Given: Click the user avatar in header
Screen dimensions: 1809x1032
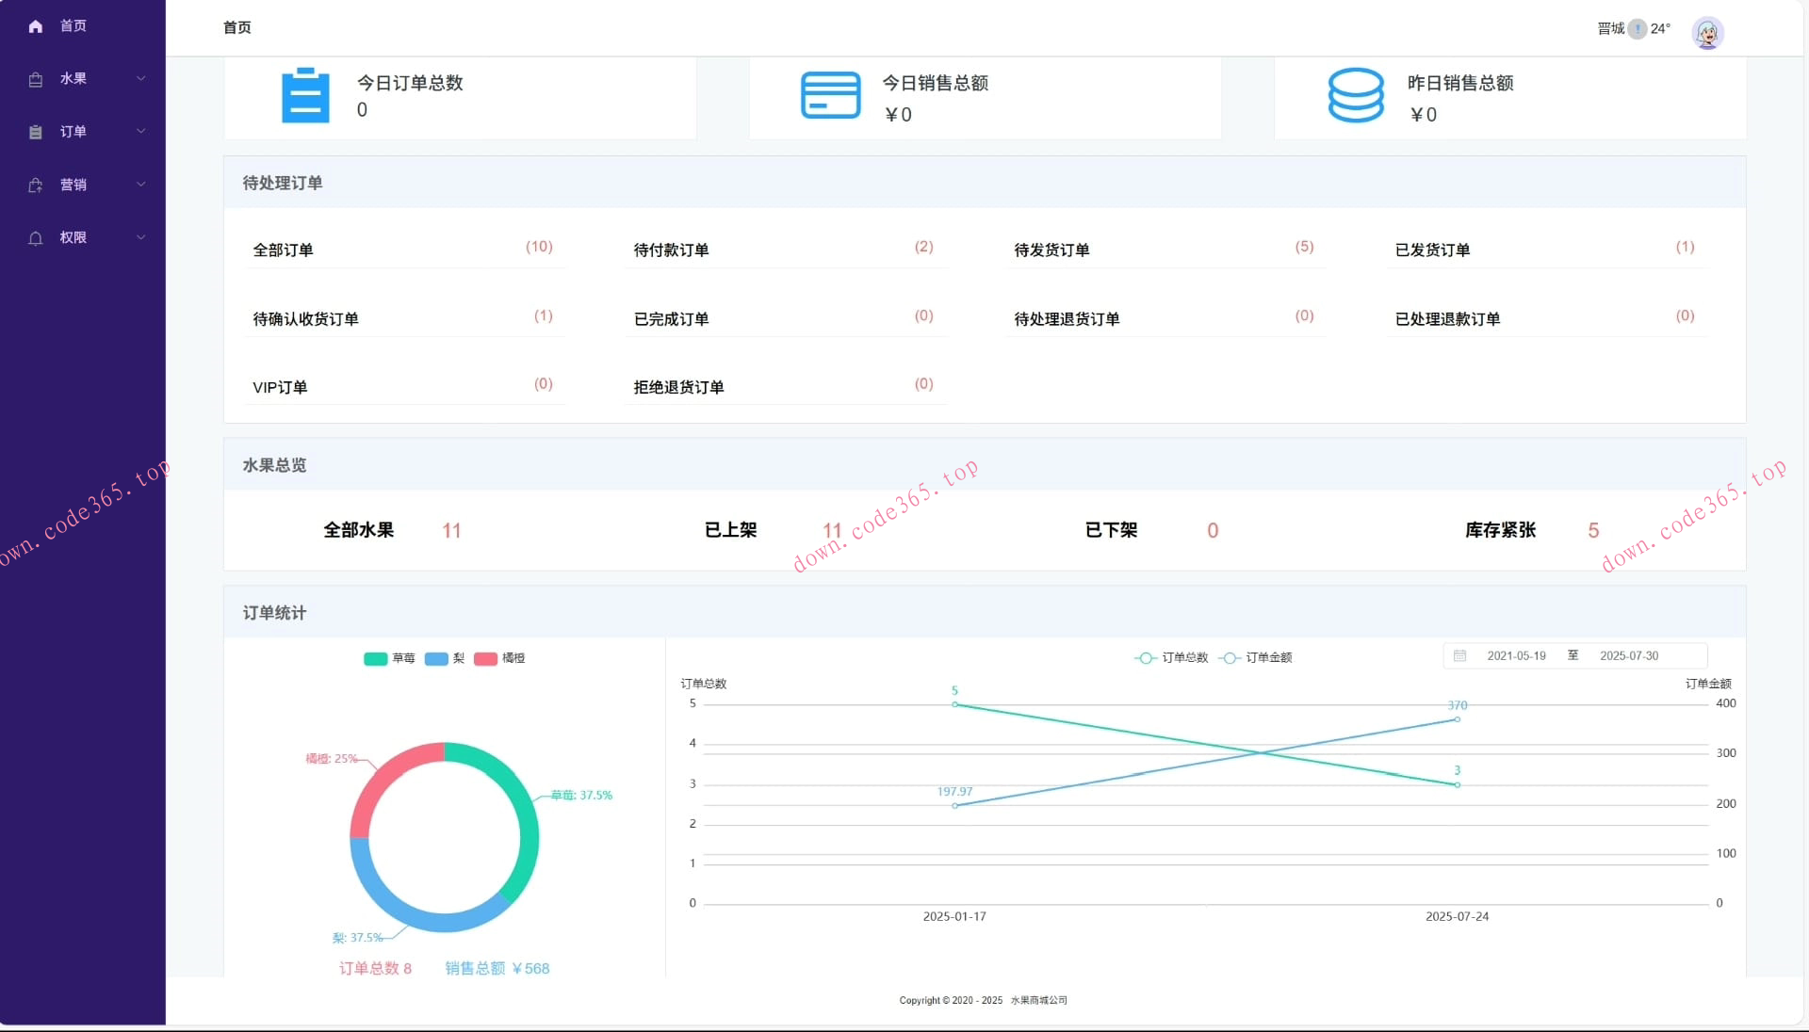Looking at the screenshot, I should pyautogui.click(x=1707, y=33).
